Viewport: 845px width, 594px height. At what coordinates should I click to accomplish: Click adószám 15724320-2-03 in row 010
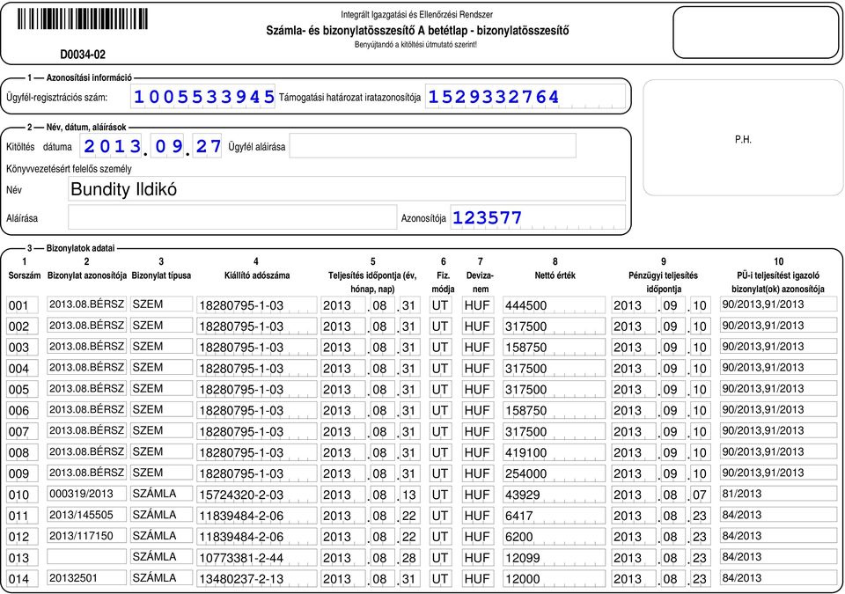[x=256, y=495]
